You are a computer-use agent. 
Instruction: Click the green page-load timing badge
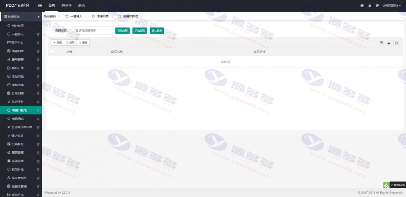[394, 185]
